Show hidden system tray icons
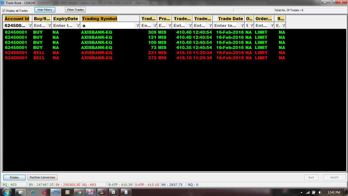348x196 pixels. pyautogui.click(x=302, y=192)
